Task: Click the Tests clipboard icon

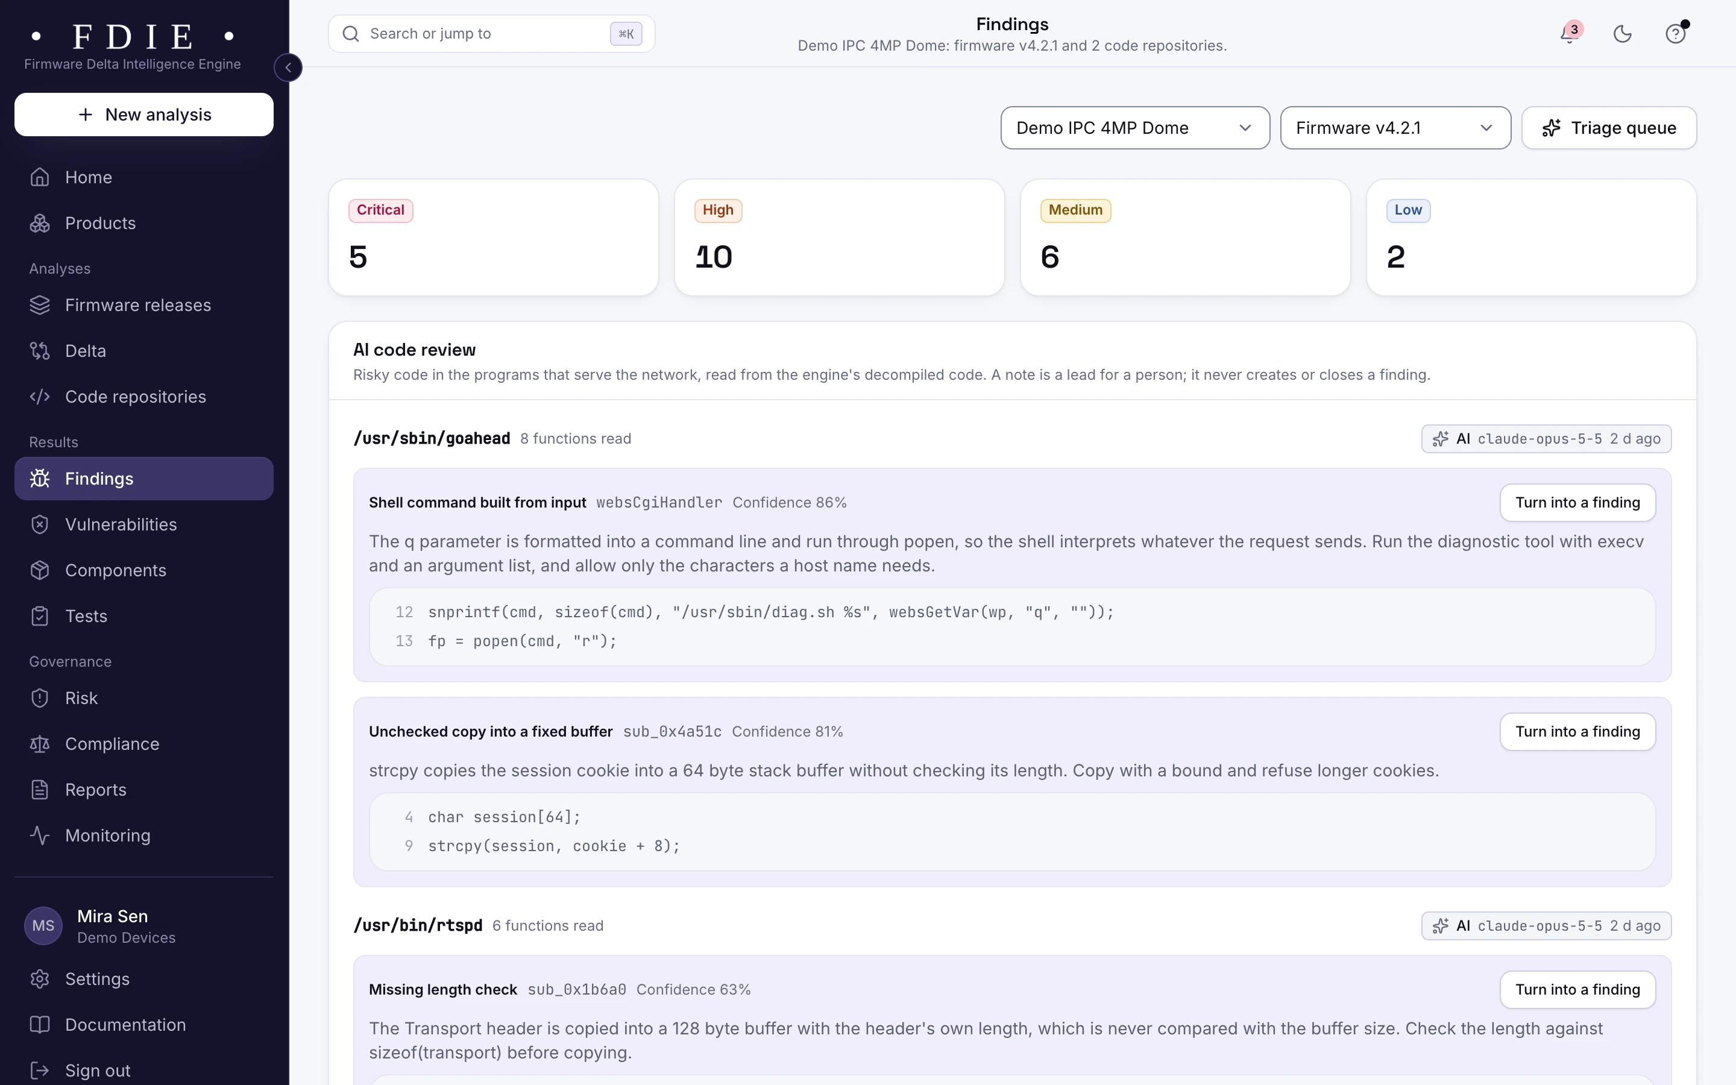Action: tap(40, 617)
